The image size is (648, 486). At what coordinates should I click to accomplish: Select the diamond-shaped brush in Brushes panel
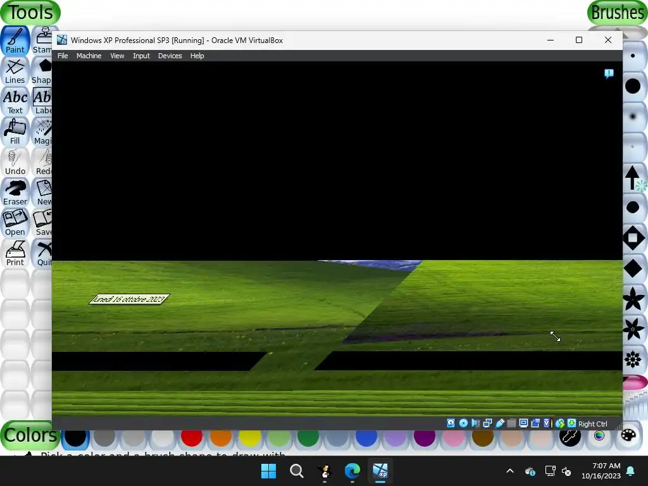pyautogui.click(x=633, y=268)
